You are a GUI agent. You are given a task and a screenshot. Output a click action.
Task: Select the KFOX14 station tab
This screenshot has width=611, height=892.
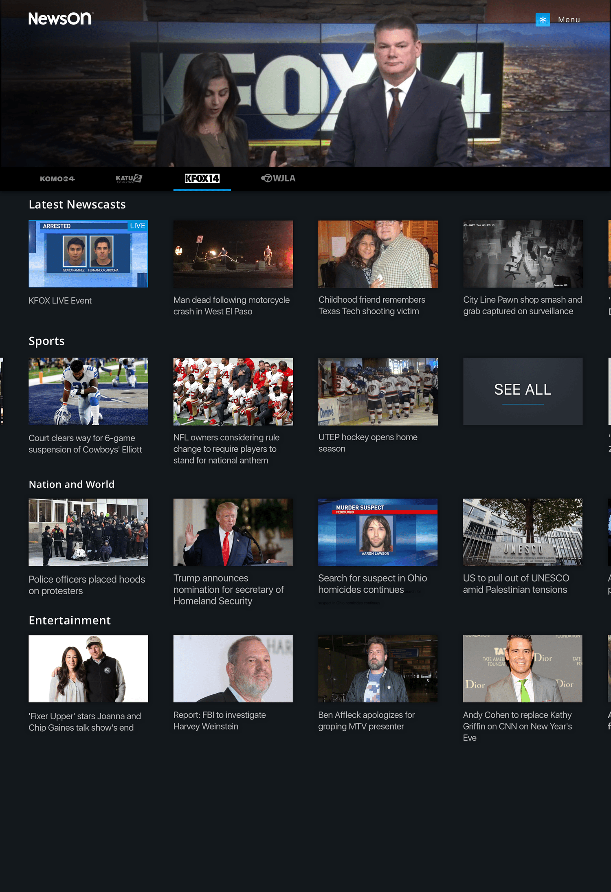[202, 178]
